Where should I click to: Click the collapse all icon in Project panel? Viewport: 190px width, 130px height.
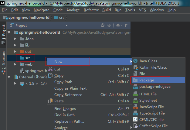(x=109, y=25)
